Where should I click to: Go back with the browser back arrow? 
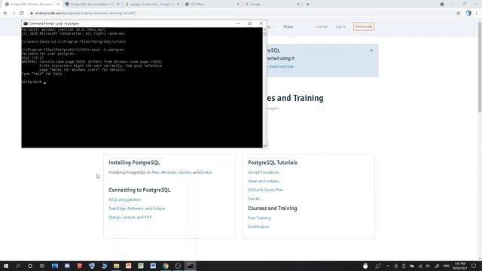click(5, 14)
